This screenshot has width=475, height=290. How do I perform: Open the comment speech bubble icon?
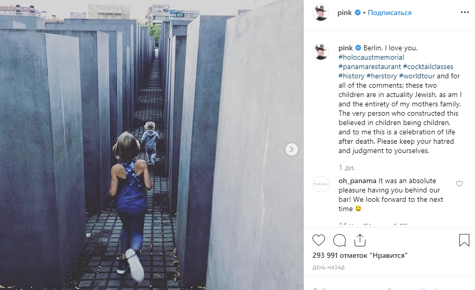340,240
